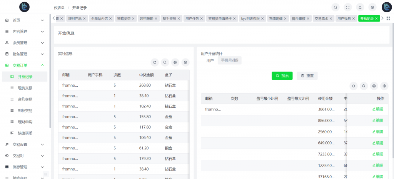The image size is (394, 179).
Task: Click the print icon in 实时信息 panel
Action: (175, 62)
